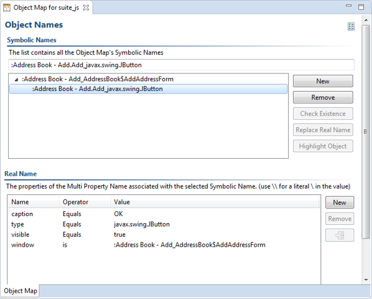372x299 pixels.
Task: Click New beside the Symbolic Names list
Action: point(323,81)
